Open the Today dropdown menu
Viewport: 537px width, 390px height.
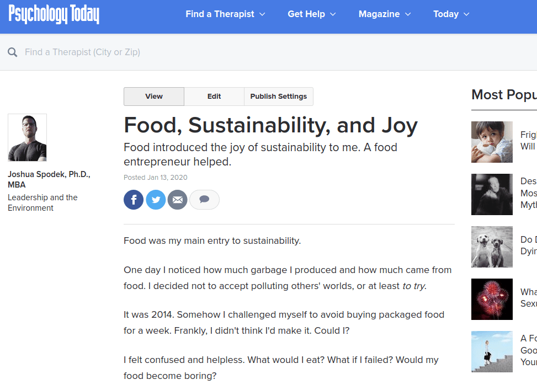point(451,14)
